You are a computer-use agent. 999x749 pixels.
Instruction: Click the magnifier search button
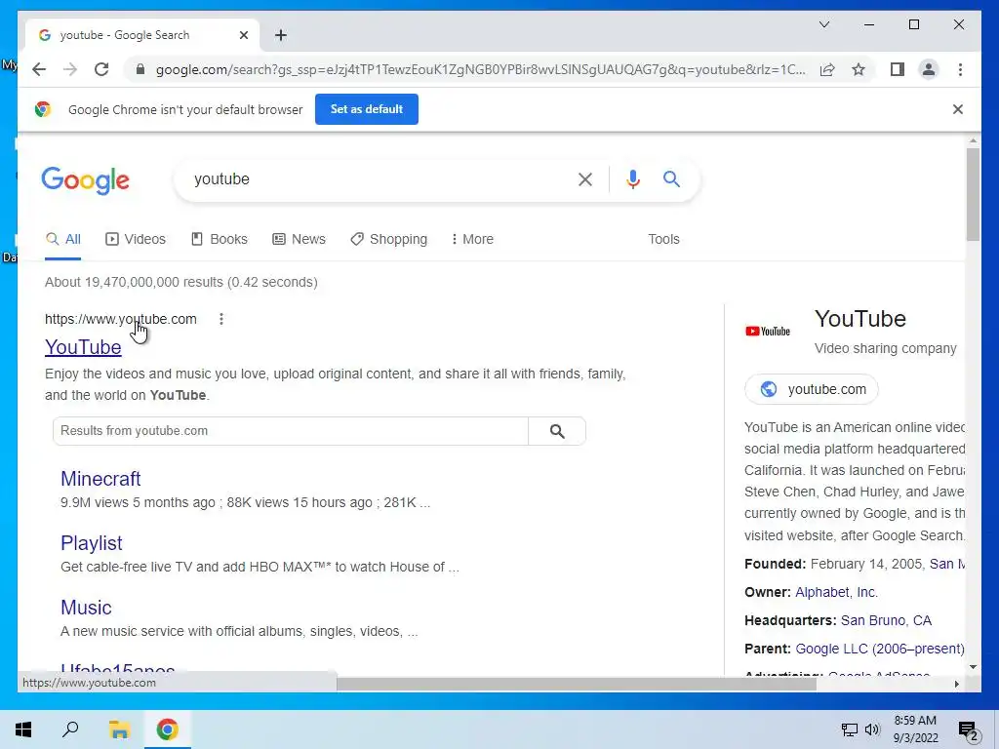pos(671,179)
